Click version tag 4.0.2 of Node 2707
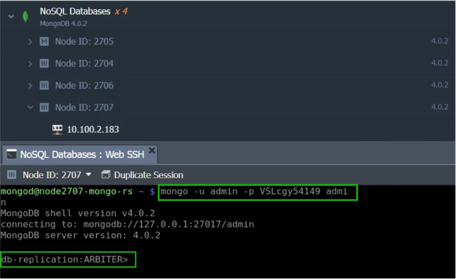Image resolution: width=456 pixels, height=279 pixels. click(x=440, y=107)
